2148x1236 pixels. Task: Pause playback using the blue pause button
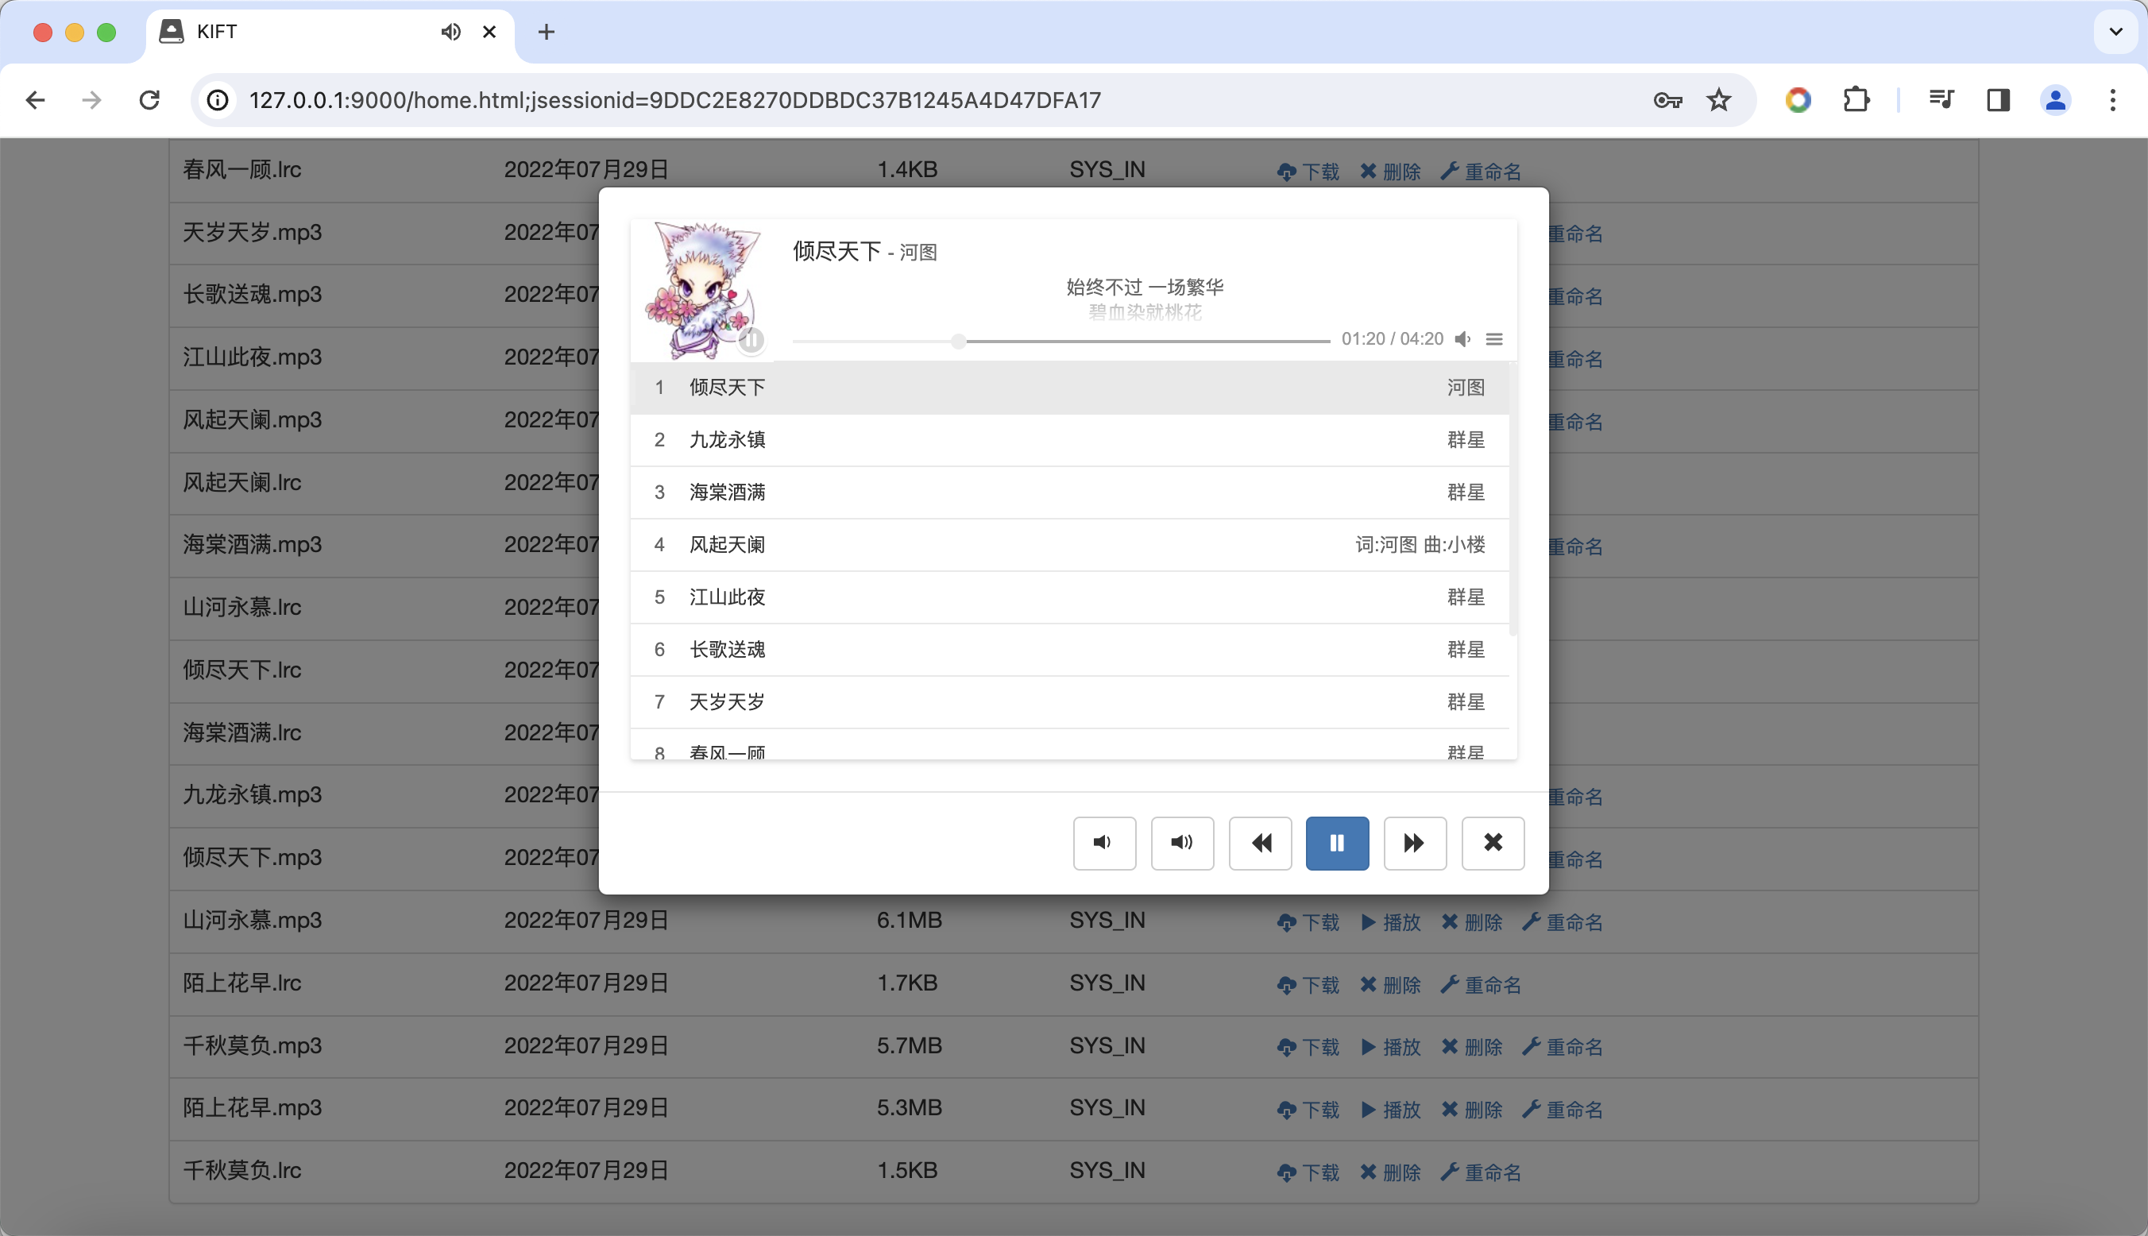pos(1336,843)
